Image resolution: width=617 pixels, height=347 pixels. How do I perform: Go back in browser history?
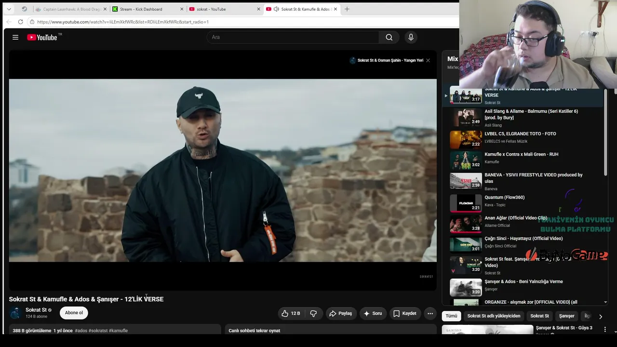click(x=9, y=22)
